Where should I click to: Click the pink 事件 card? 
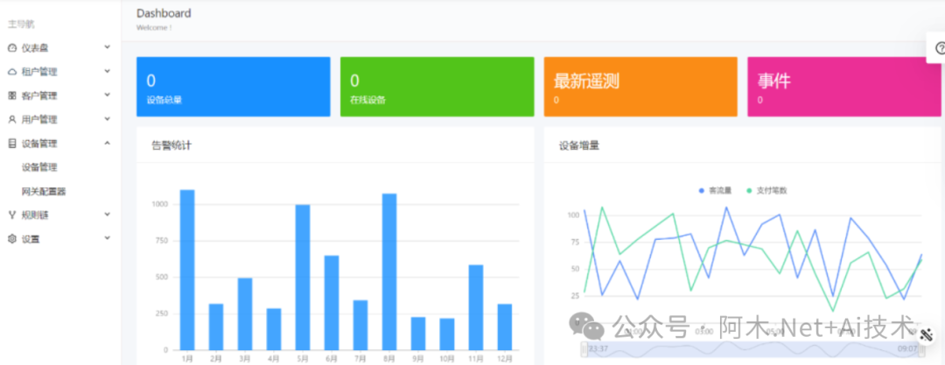tap(843, 87)
